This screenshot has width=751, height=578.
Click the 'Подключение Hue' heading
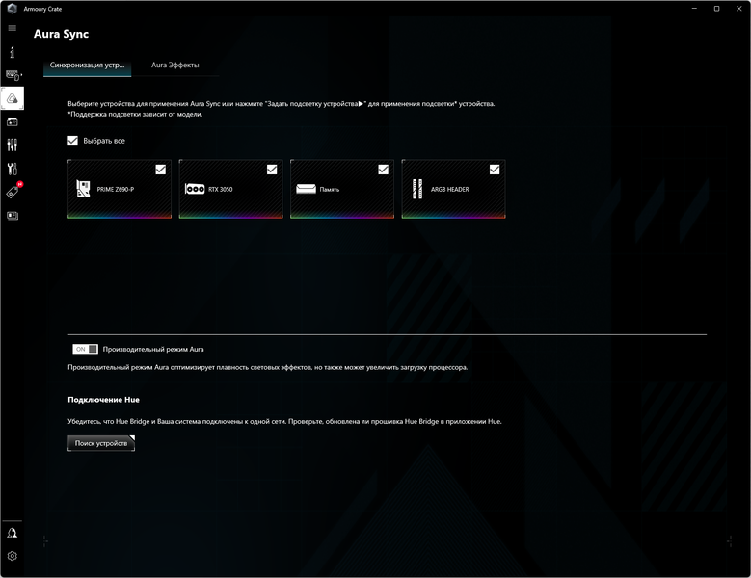click(x=103, y=400)
